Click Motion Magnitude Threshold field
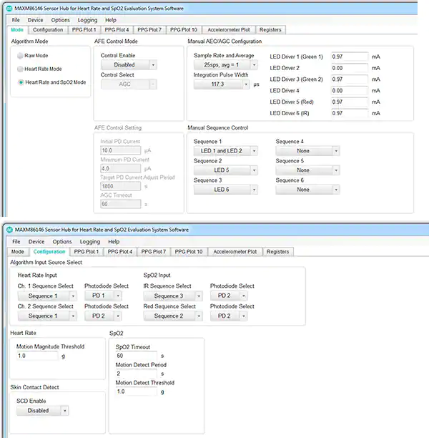The image size is (429, 438). (37, 356)
